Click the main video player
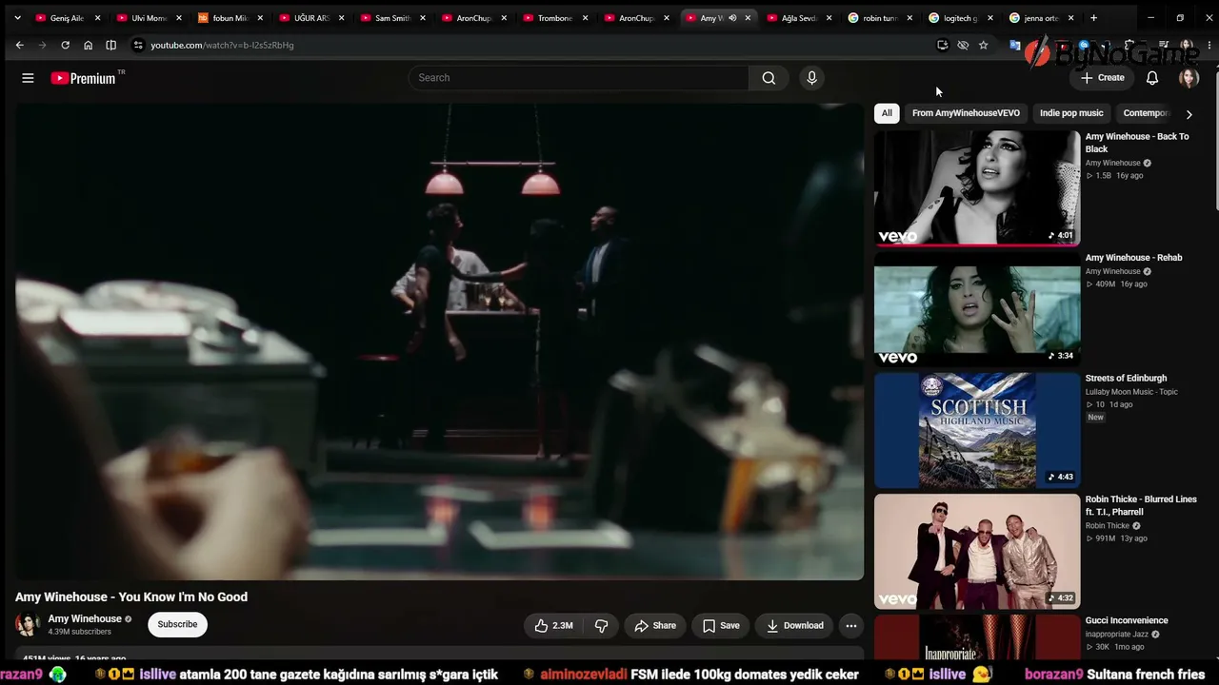Screen dimensions: 1219x685 click(x=439, y=342)
